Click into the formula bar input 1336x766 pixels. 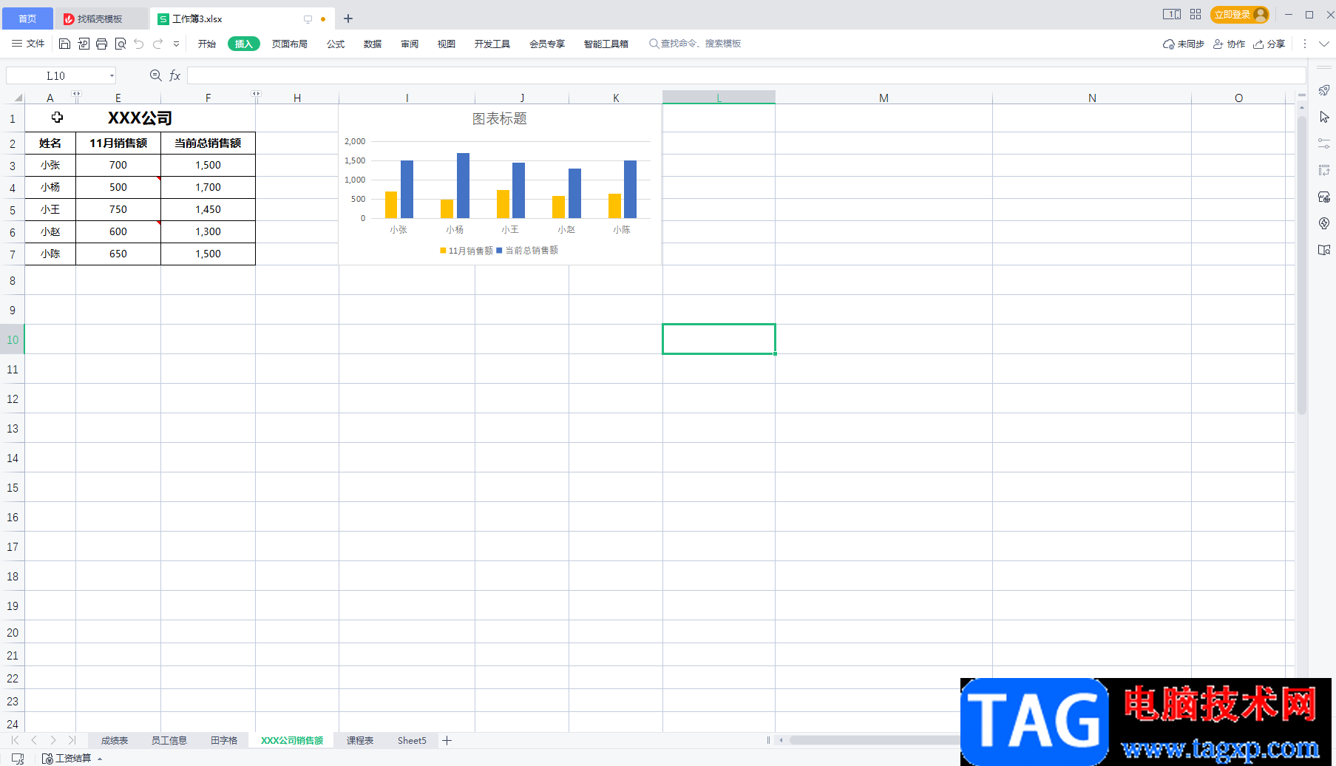(746, 75)
